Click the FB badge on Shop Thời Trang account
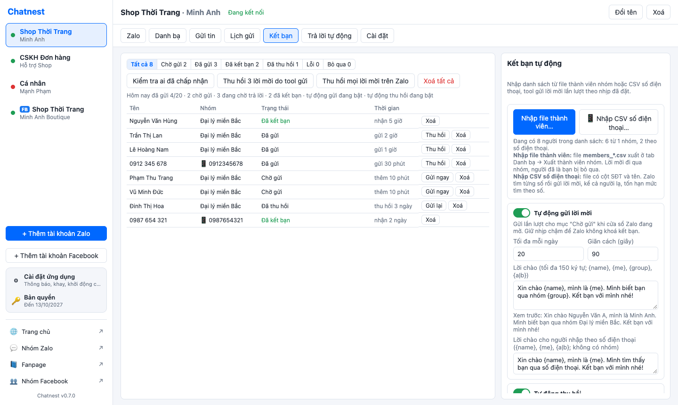Image resolution: width=678 pixels, height=405 pixels. point(24,109)
